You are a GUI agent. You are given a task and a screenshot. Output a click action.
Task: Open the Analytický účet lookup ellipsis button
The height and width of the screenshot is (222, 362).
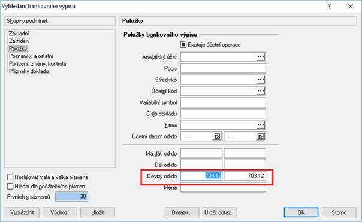261,57
